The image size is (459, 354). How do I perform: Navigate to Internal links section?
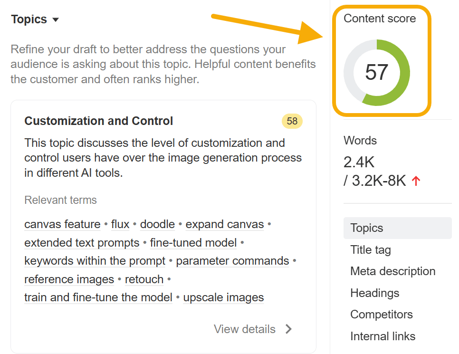tap(382, 336)
